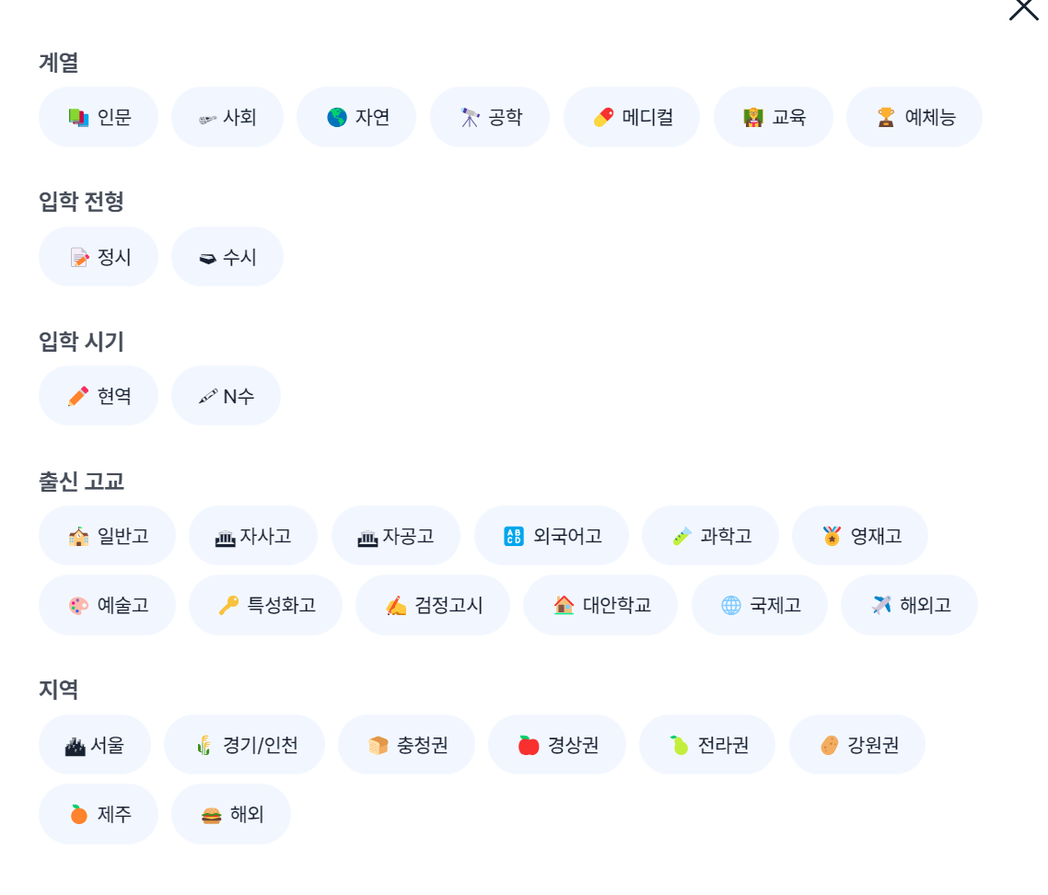The height and width of the screenshot is (895, 1048).
Task: Select 일반고 high school chip
Action: click(107, 536)
